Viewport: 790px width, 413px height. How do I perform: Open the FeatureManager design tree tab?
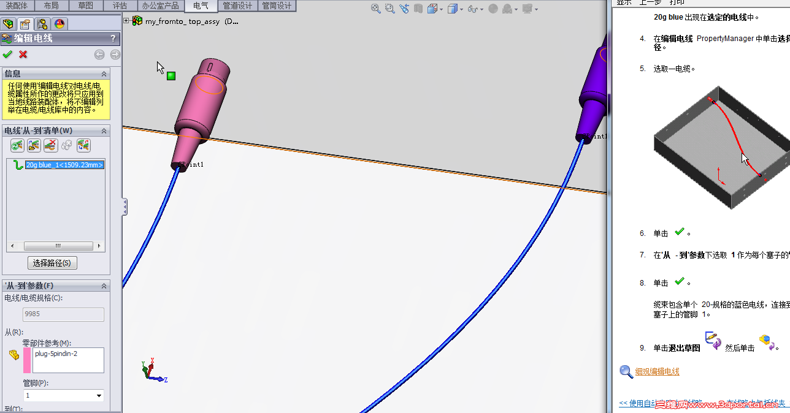(x=8, y=24)
